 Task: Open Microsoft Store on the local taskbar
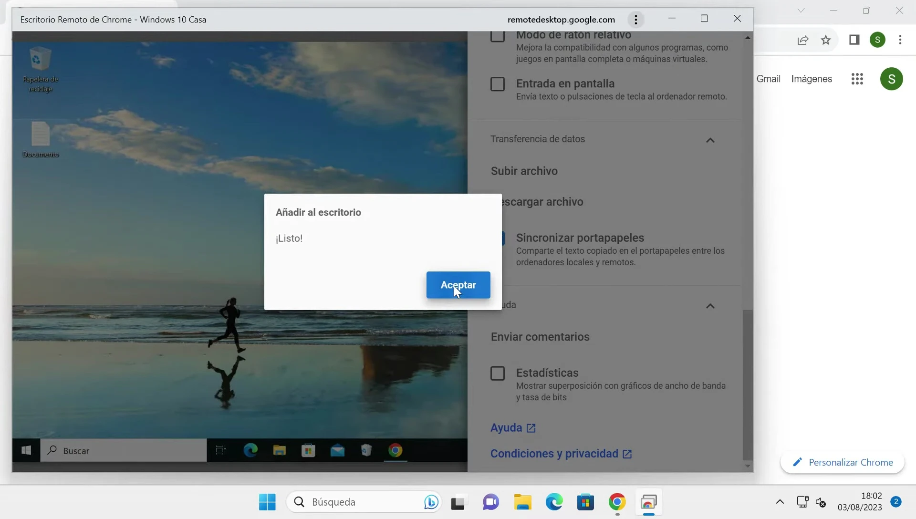pyautogui.click(x=585, y=502)
